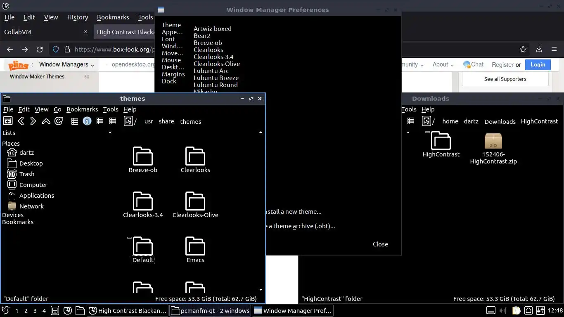The width and height of the screenshot is (564, 317).
Task: Reload the box-look.org page
Action: tap(40, 49)
